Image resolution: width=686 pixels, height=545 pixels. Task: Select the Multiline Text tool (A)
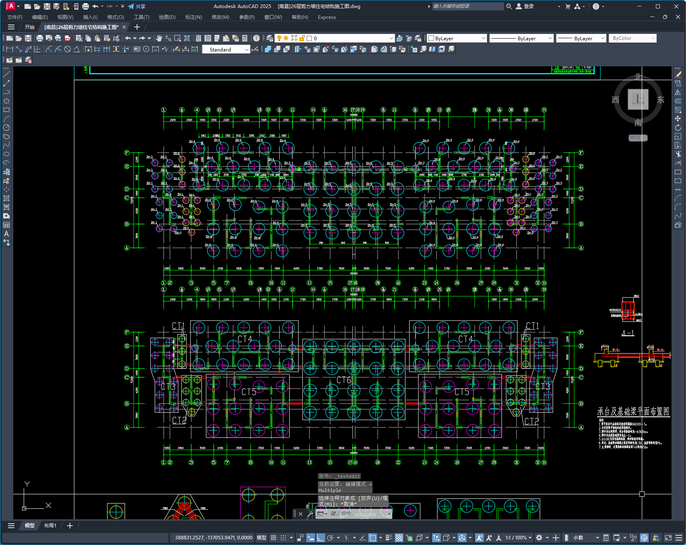pos(6,234)
